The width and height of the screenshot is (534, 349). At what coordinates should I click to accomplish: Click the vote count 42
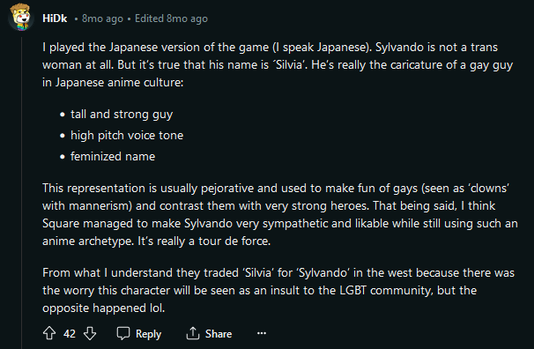click(70, 334)
